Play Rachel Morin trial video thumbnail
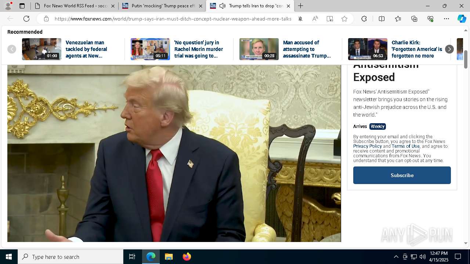The height and width of the screenshot is (264, 470). click(x=150, y=49)
